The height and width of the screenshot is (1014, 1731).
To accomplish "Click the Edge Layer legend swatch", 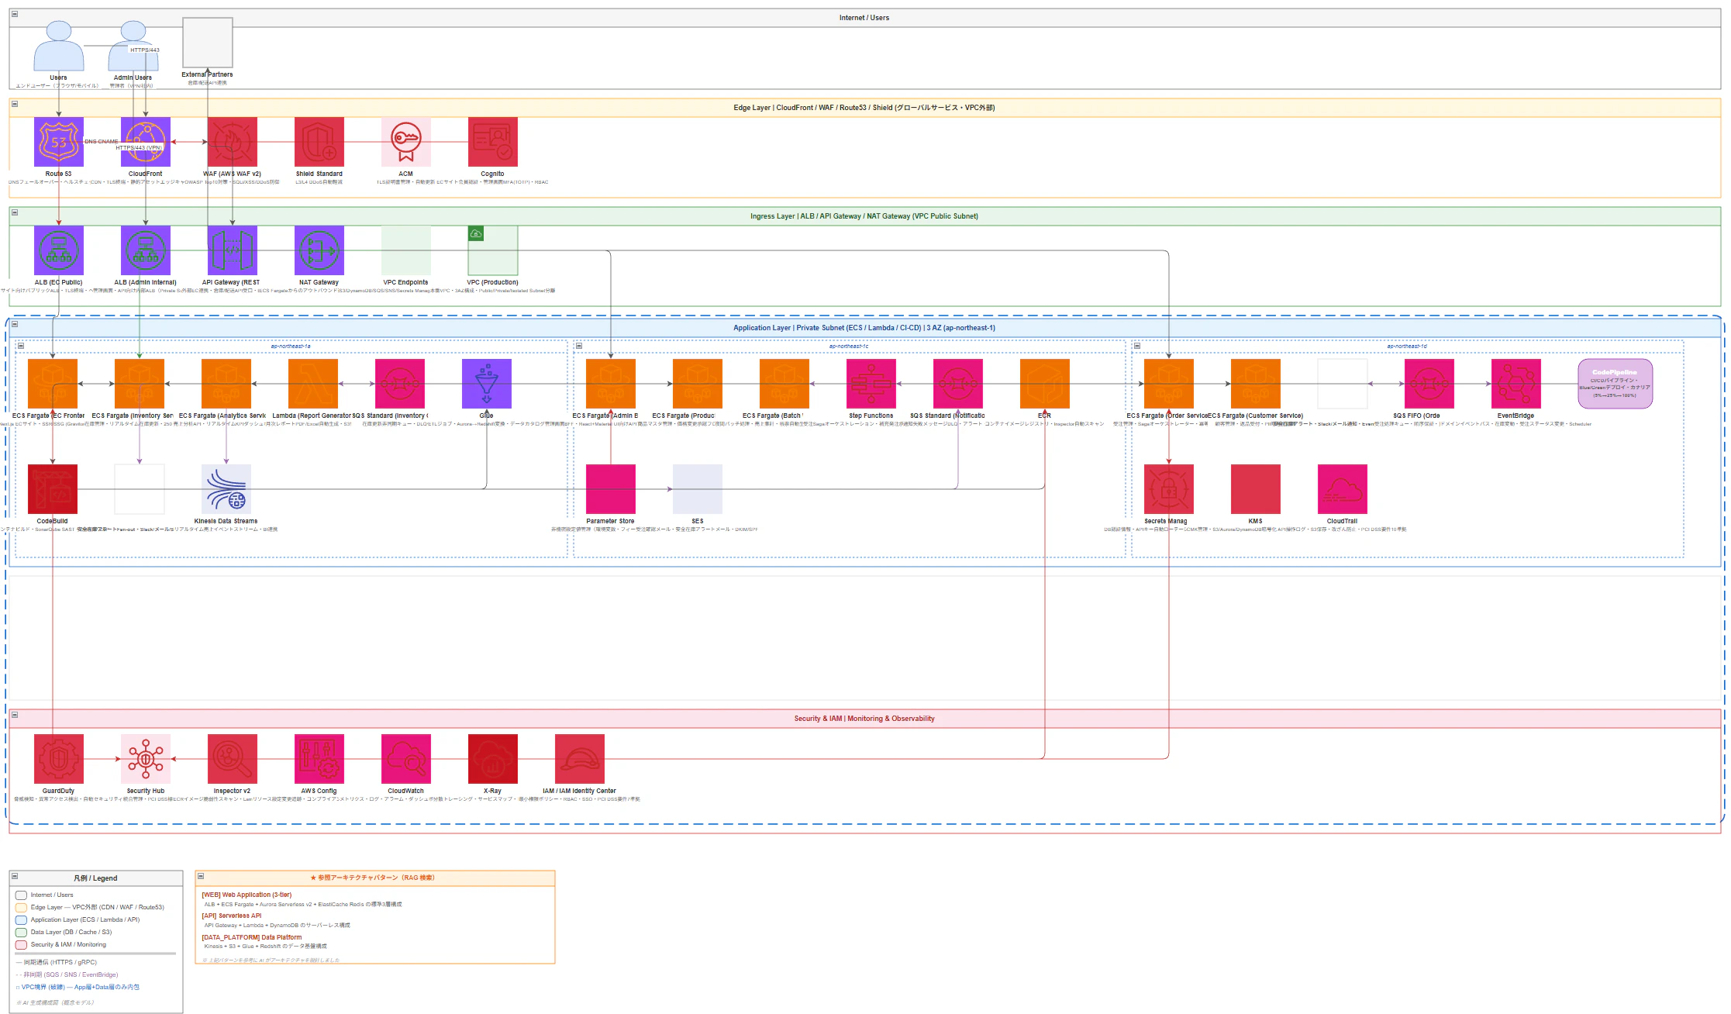I will click(x=21, y=908).
